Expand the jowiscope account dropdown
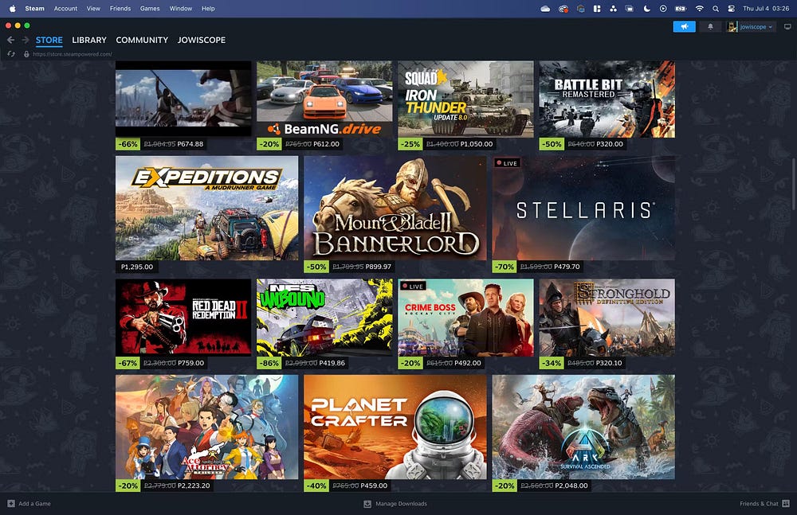This screenshot has width=797, height=515. (751, 26)
